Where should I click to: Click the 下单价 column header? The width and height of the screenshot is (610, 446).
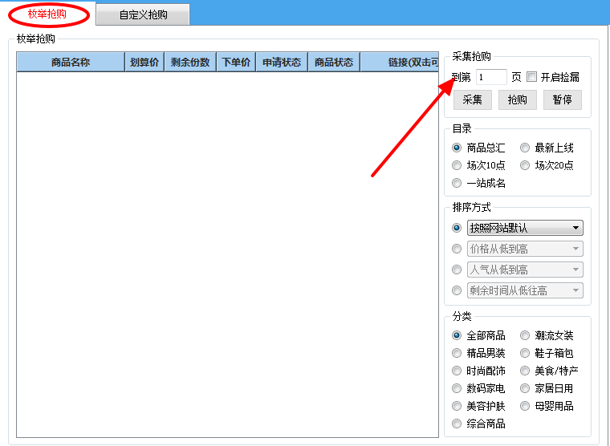pyautogui.click(x=236, y=62)
